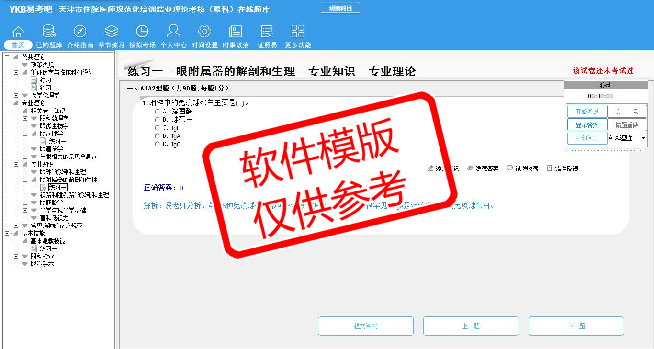Click 隐藏答案 to hide the answer
This screenshot has height=349, width=654.
[x=483, y=169]
